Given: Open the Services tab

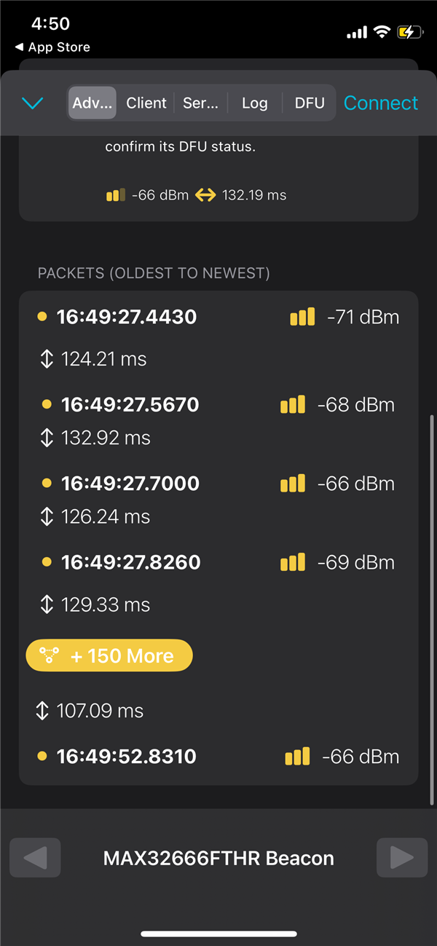Looking at the screenshot, I should pyautogui.click(x=200, y=103).
